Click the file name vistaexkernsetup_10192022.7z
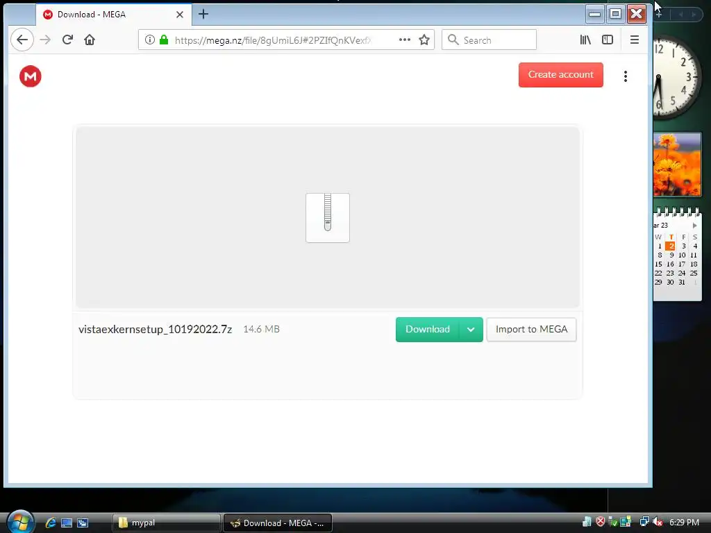Viewport: 711px width, 533px height. 155,330
